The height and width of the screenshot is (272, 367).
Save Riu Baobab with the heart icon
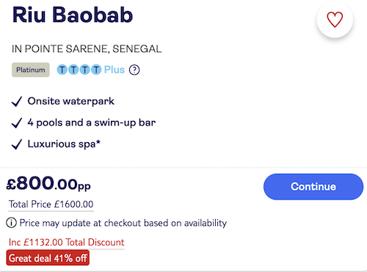click(x=335, y=20)
